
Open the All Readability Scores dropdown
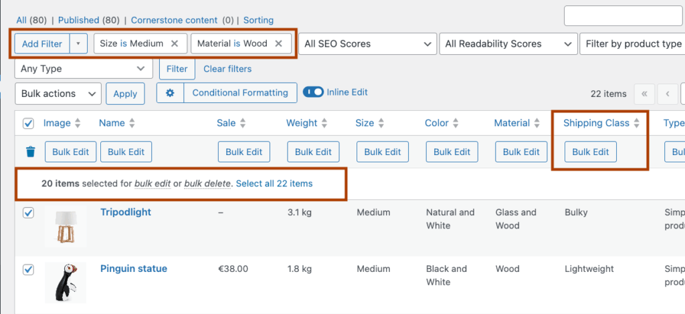(508, 43)
